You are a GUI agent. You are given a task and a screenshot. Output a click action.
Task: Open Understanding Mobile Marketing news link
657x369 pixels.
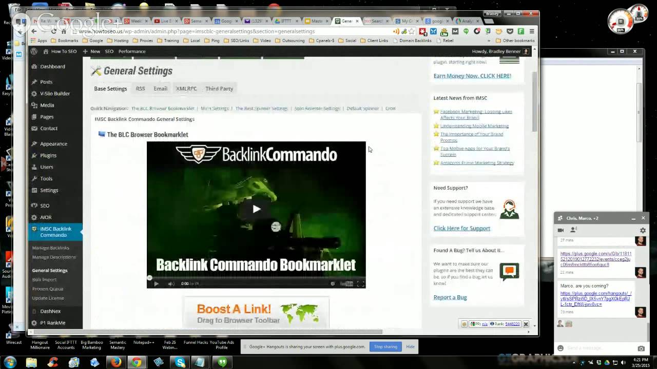pyautogui.click(x=474, y=126)
